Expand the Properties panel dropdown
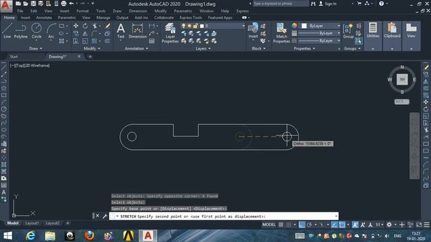 [x=304, y=48]
